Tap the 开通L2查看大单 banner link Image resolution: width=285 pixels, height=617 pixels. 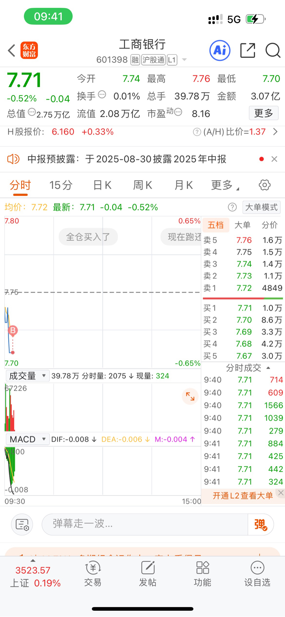(242, 496)
